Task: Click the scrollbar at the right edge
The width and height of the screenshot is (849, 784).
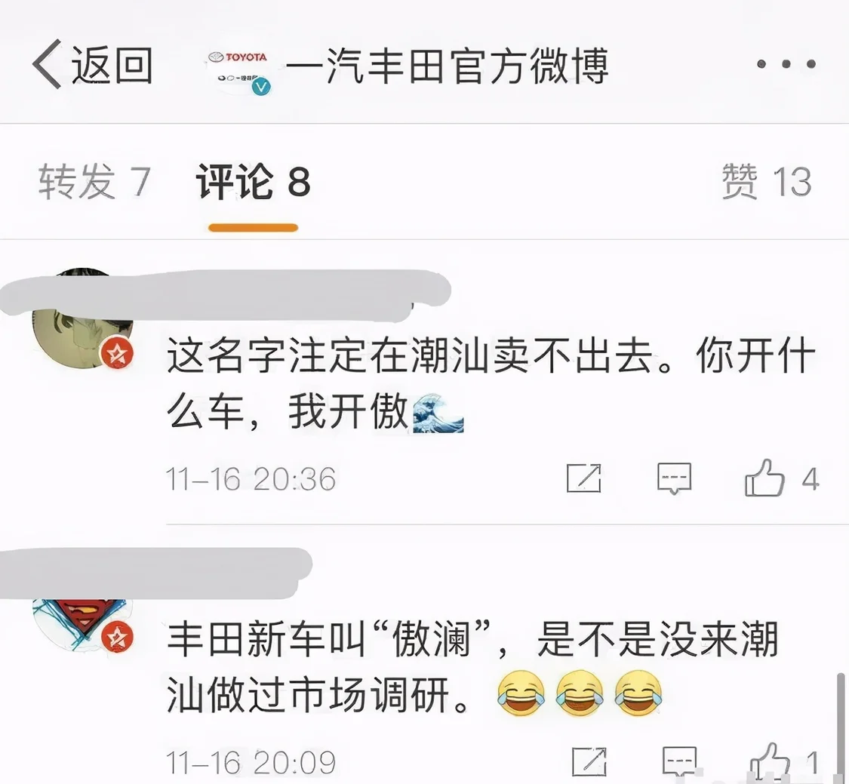Action: [841, 726]
